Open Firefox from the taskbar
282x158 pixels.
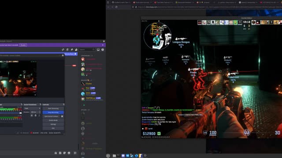[136, 156]
